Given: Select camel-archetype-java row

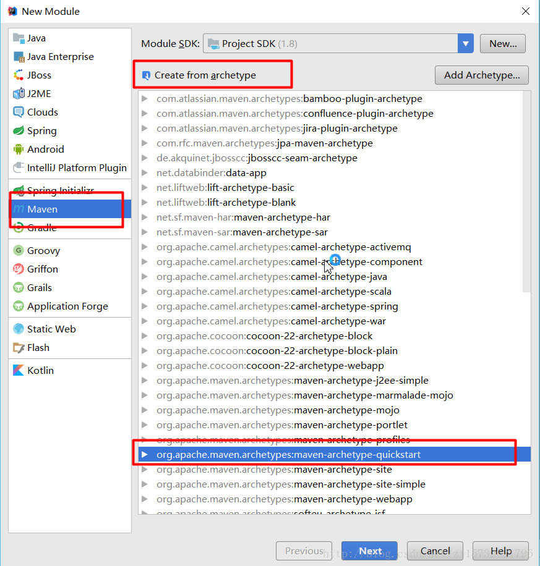Looking at the screenshot, I should point(330,276).
